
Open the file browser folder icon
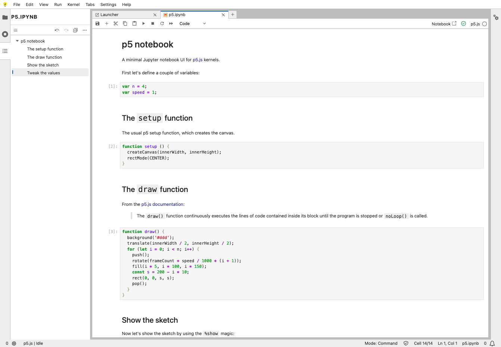click(5, 17)
